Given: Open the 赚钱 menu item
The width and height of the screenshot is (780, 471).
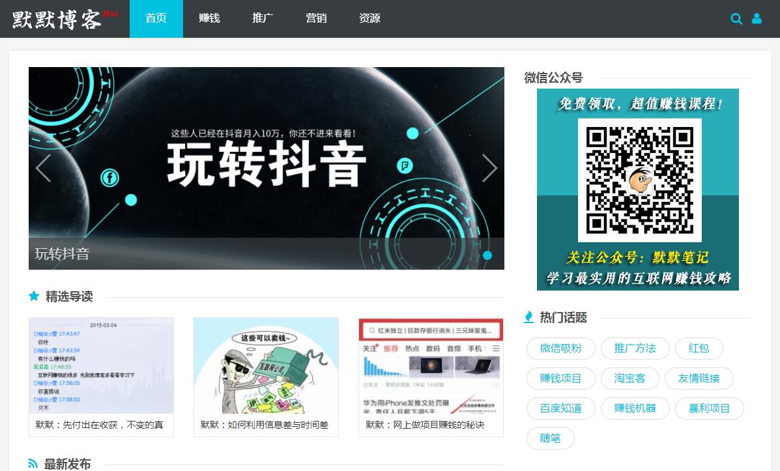Looking at the screenshot, I should 209,19.
